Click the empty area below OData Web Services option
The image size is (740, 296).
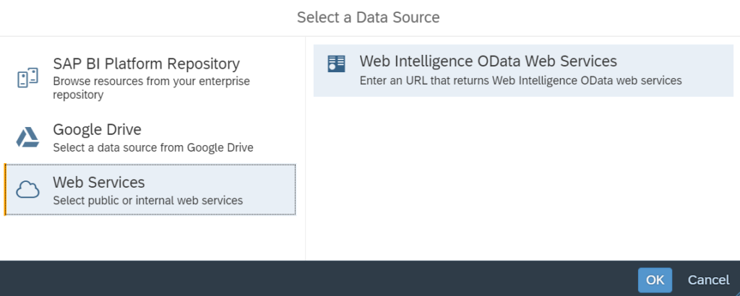pyautogui.click(x=523, y=178)
